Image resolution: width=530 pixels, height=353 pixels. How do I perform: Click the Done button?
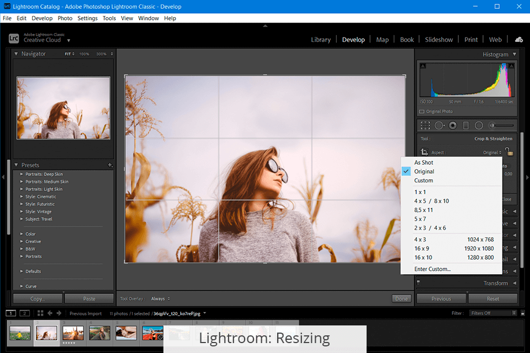(401, 299)
